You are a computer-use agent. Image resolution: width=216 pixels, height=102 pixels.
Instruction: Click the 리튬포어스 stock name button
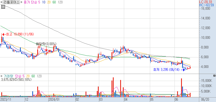[12, 2]
